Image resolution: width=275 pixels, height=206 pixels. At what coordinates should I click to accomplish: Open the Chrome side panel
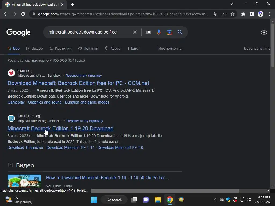click(252, 14)
